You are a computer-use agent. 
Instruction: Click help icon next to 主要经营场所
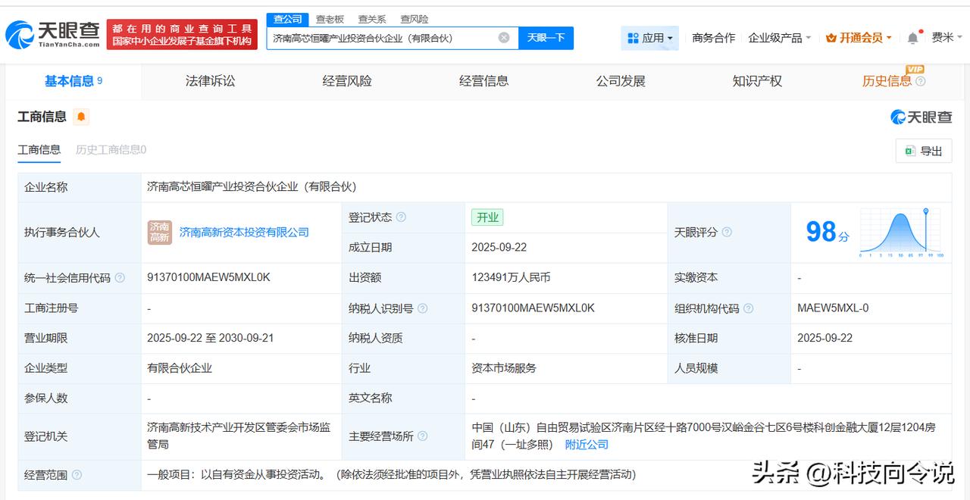coord(422,436)
